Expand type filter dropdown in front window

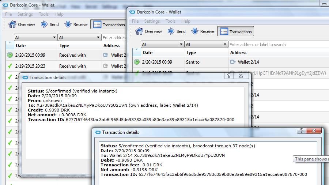[206, 45]
